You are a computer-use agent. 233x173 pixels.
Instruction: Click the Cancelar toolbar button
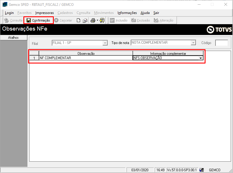[x=63, y=20]
